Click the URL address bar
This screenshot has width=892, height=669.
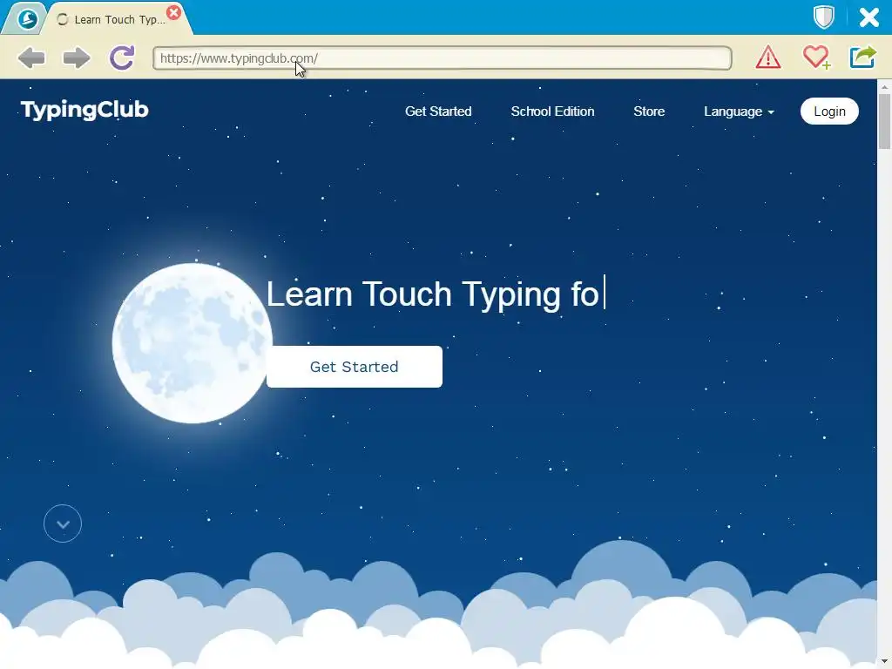[442, 58]
